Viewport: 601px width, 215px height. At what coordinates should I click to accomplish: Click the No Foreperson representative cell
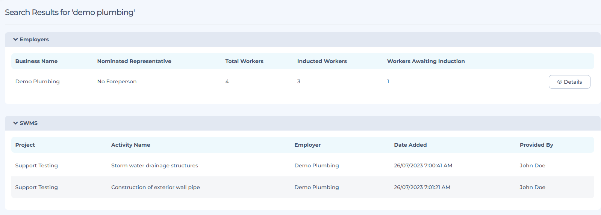click(117, 81)
